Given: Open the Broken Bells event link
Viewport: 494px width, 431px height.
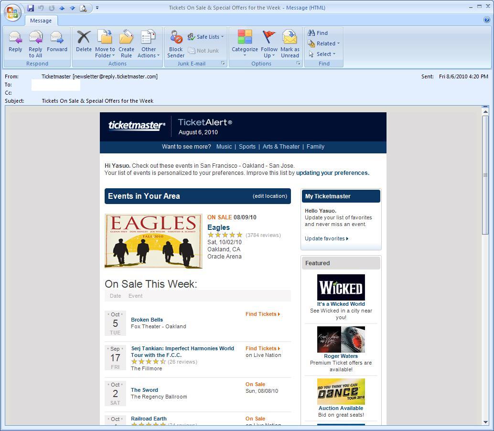Looking at the screenshot, I should click(147, 320).
